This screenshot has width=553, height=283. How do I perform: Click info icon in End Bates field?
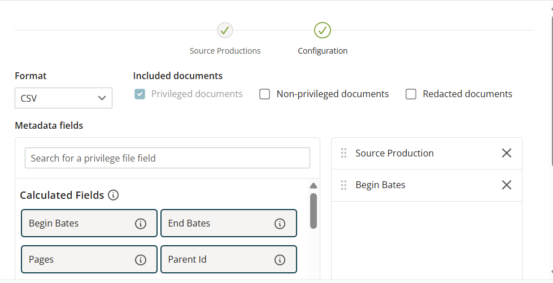[280, 224]
